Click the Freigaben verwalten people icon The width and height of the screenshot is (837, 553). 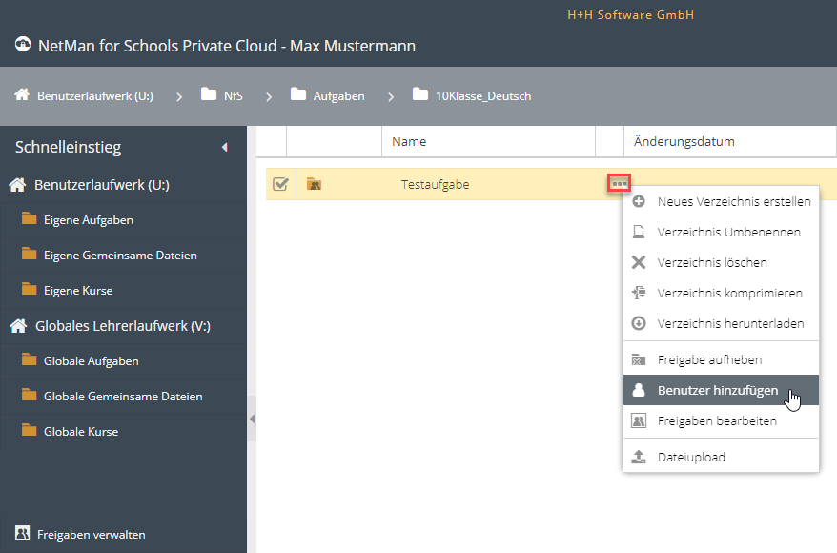(22, 534)
